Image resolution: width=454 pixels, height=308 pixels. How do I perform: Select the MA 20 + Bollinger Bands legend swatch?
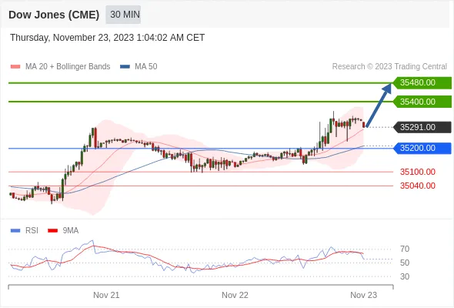point(15,67)
